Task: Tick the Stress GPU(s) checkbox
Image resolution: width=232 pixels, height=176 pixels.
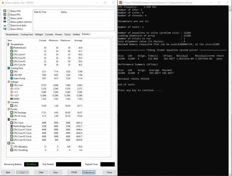Action: point(9,29)
